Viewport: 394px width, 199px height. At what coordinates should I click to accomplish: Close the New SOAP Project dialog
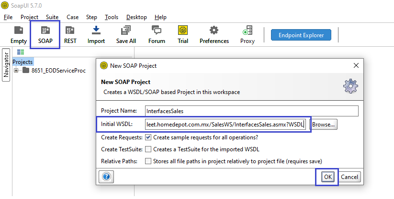coord(356,66)
